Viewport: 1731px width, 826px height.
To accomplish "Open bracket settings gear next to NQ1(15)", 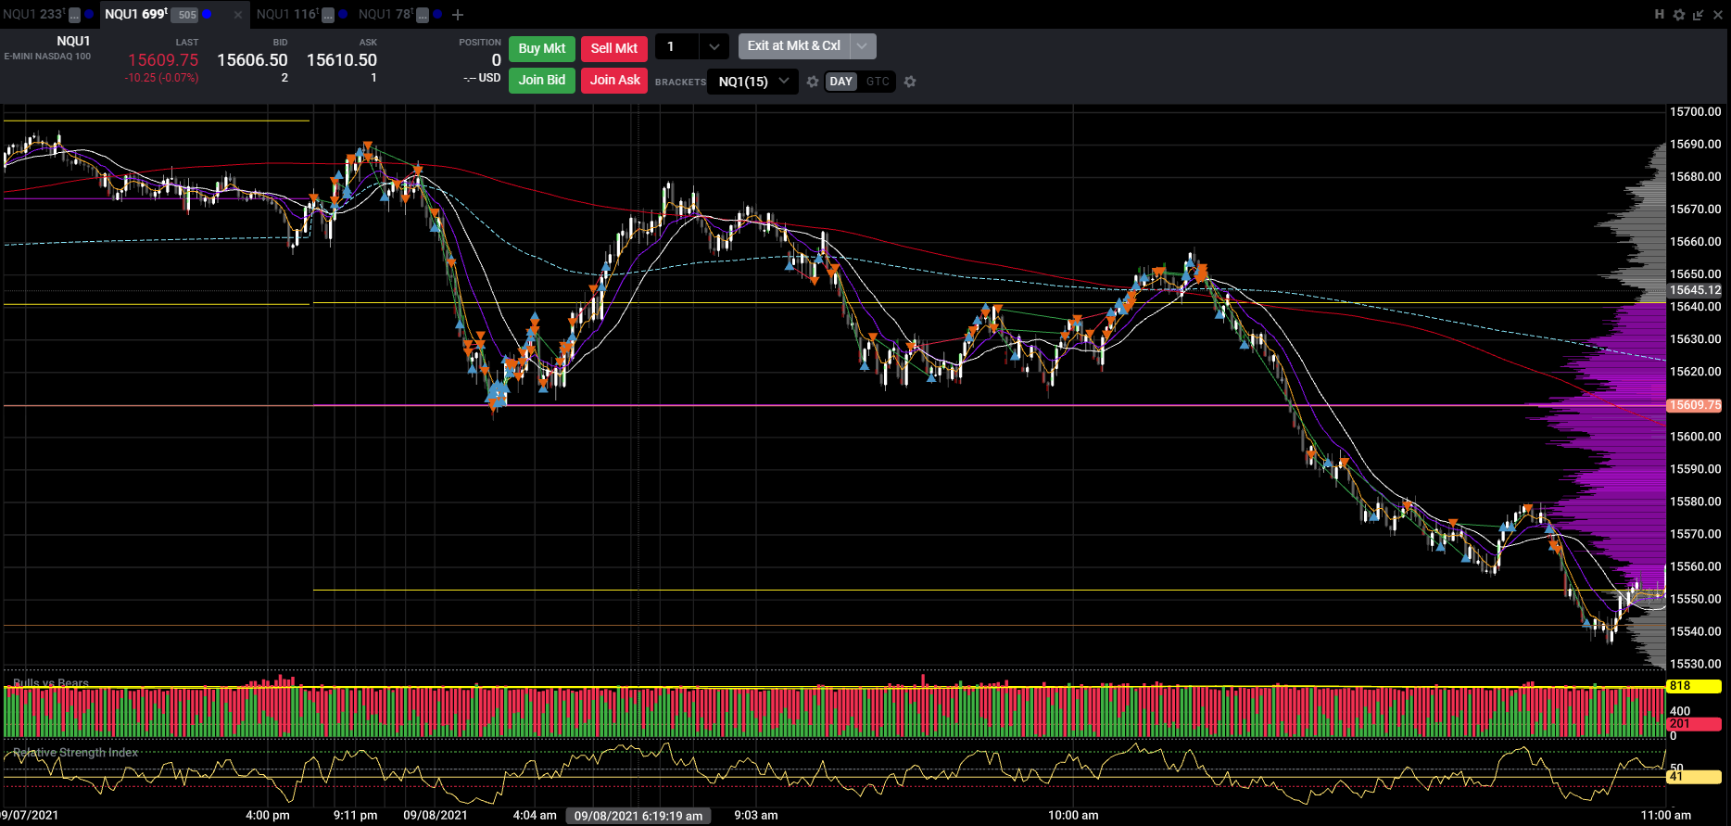I will pyautogui.click(x=813, y=82).
